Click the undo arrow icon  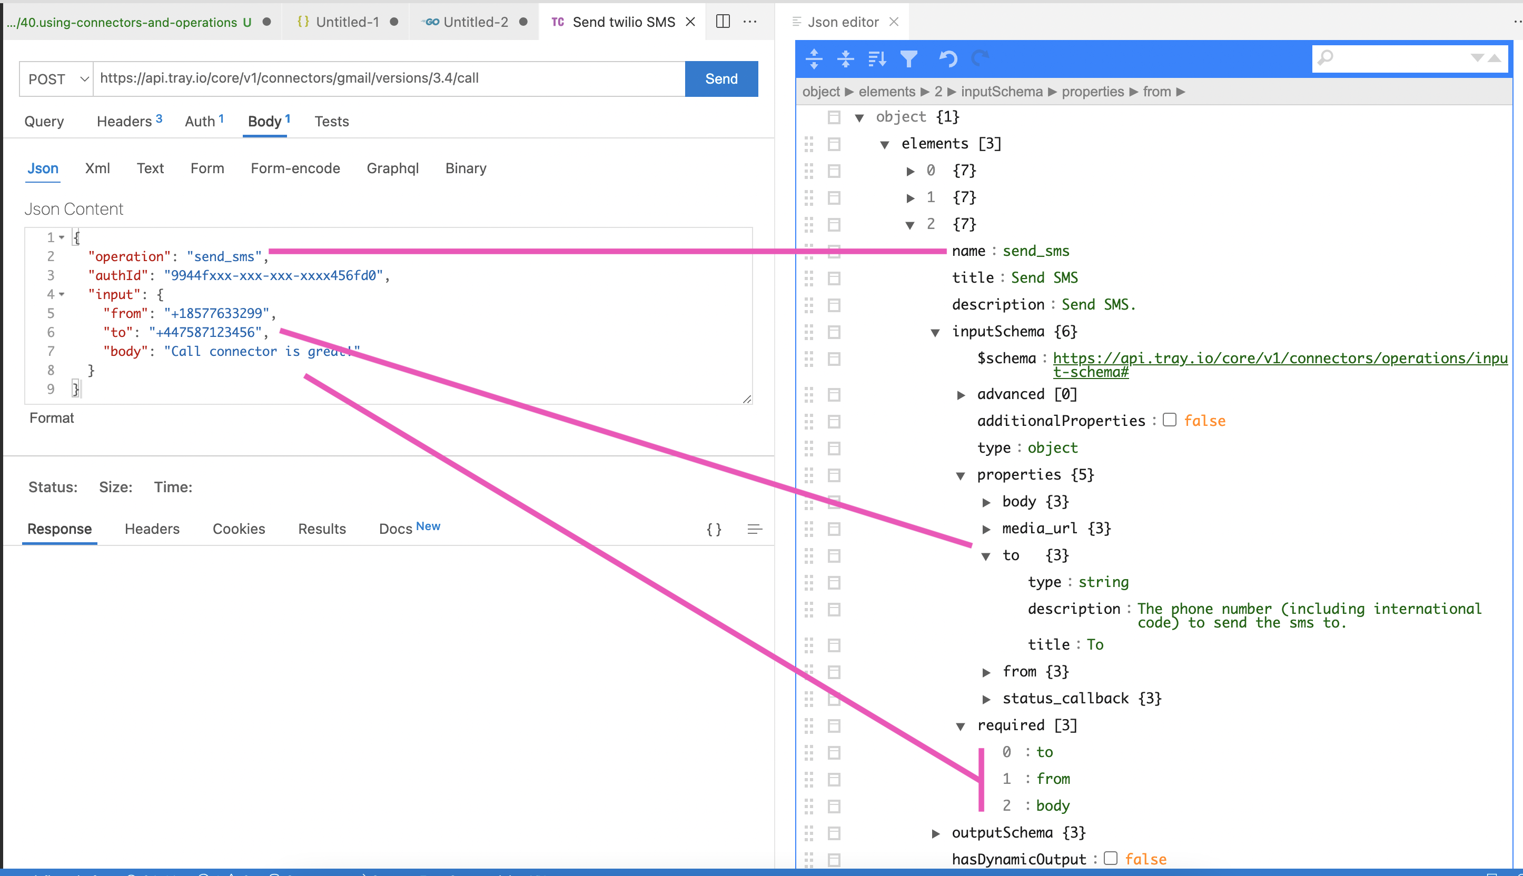(x=948, y=58)
